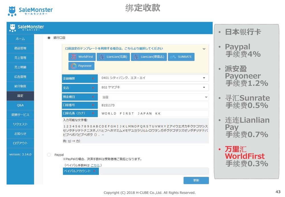Image resolution: width=285 pixels, height=197 pixels.
Task: Click ログアウト in the sidebar
Action: tap(20, 143)
